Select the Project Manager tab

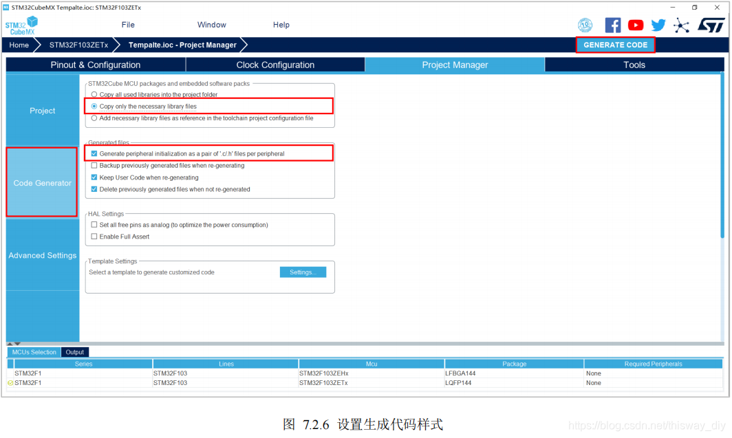coord(455,65)
